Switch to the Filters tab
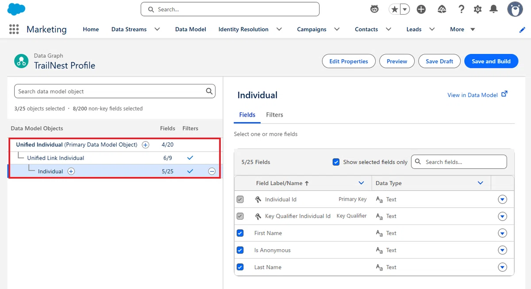This screenshot has width=531, height=289. [x=274, y=115]
